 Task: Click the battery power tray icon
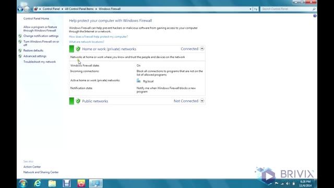[293, 183]
